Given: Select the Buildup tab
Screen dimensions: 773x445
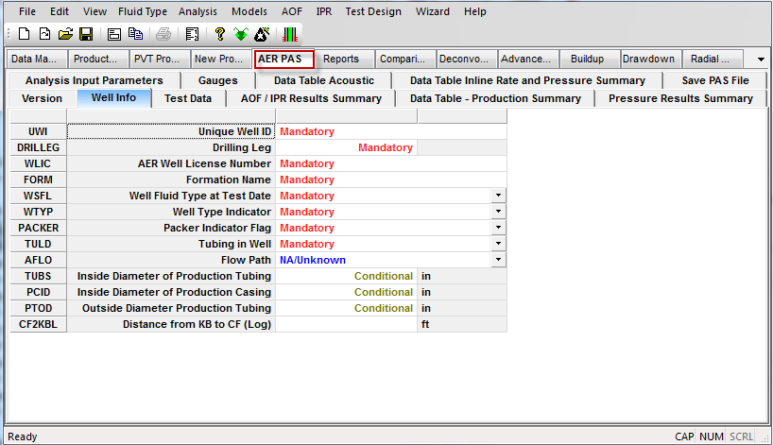Looking at the screenshot, I should 587,59.
